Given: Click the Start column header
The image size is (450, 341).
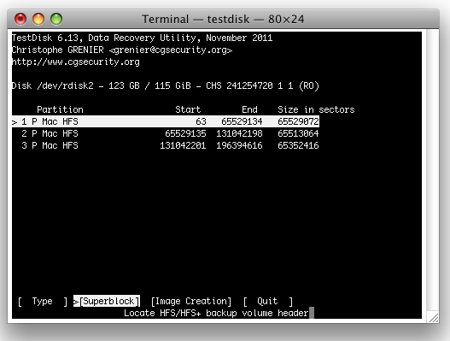Looking at the screenshot, I should (x=188, y=109).
